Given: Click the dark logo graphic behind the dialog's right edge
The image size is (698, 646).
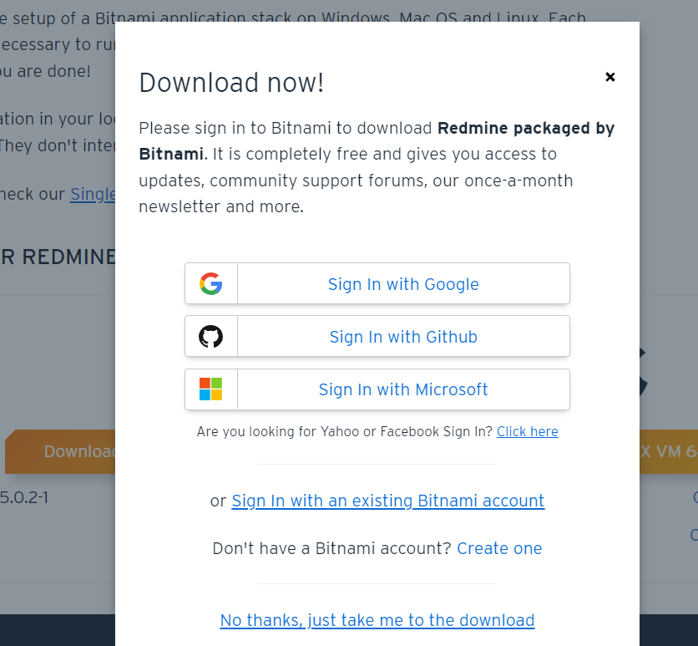Looking at the screenshot, I should click(644, 373).
